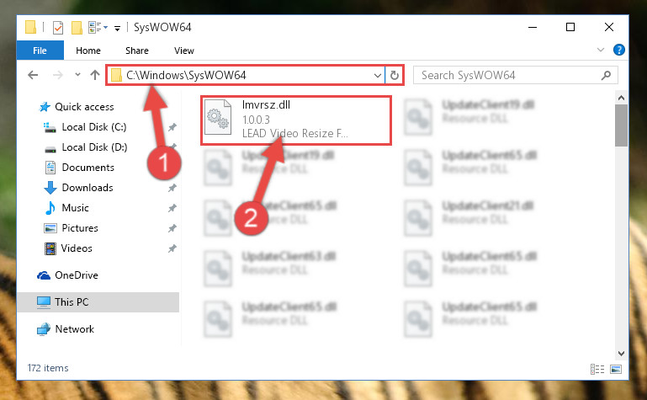Open the Customize Quick Access Toolbar arrow
The height and width of the screenshot is (400, 647).
click(x=117, y=28)
